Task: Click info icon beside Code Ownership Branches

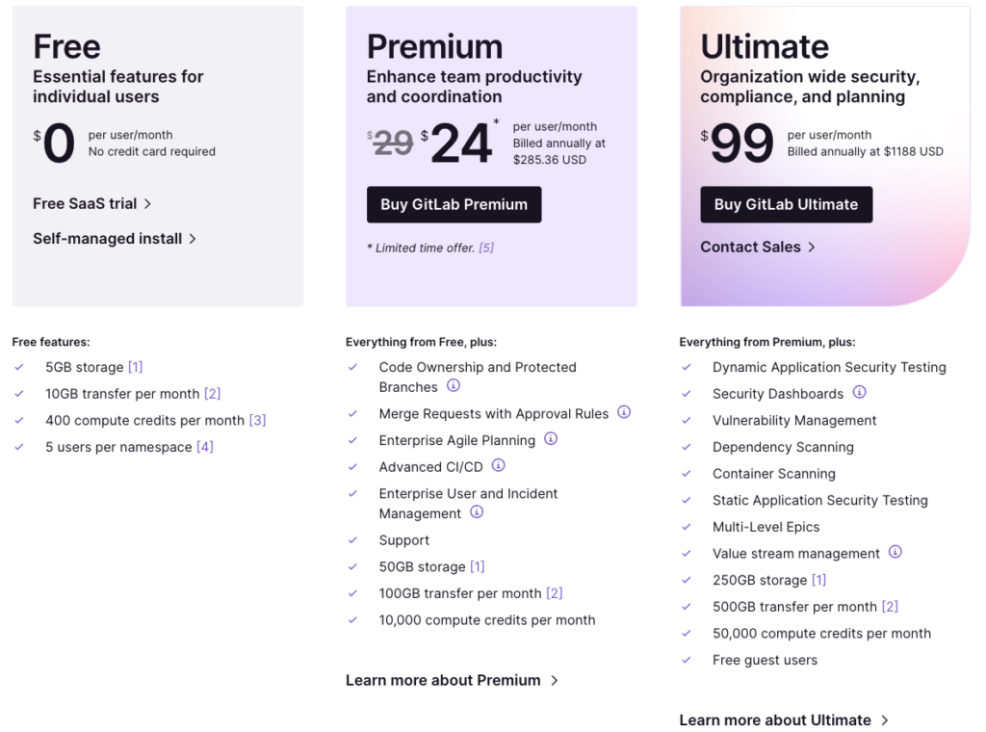Action: coord(454,385)
